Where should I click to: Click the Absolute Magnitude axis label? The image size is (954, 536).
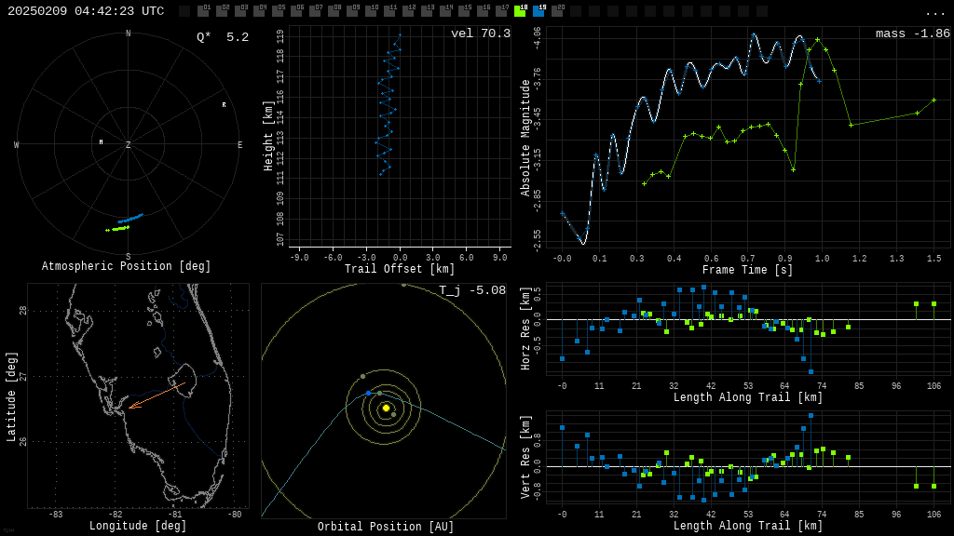tap(525, 138)
